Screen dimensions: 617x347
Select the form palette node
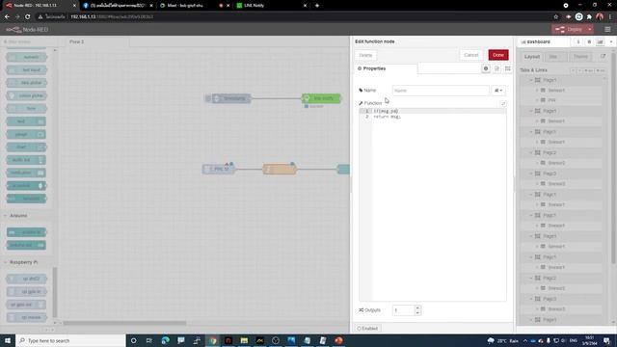point(26,109)
